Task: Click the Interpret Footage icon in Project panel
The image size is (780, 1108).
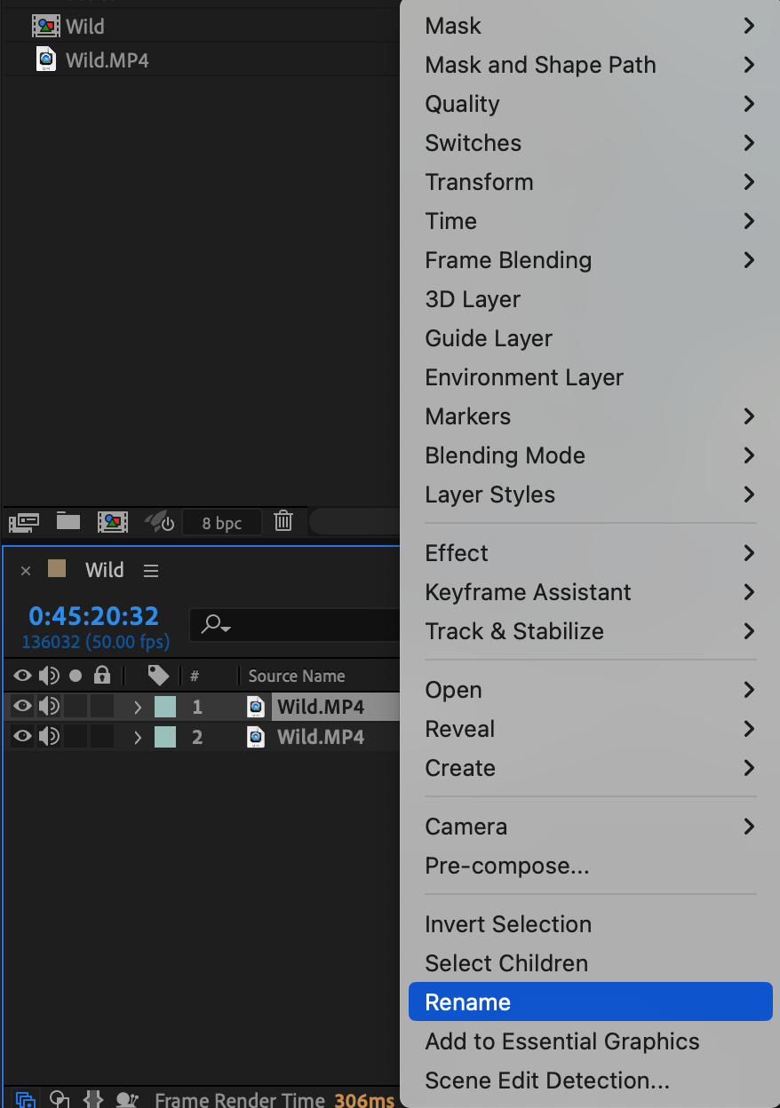Action: click(23, 521)
